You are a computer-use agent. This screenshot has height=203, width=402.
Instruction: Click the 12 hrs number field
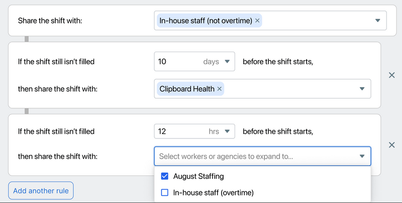pyautogui.click(x=176, y=131)
